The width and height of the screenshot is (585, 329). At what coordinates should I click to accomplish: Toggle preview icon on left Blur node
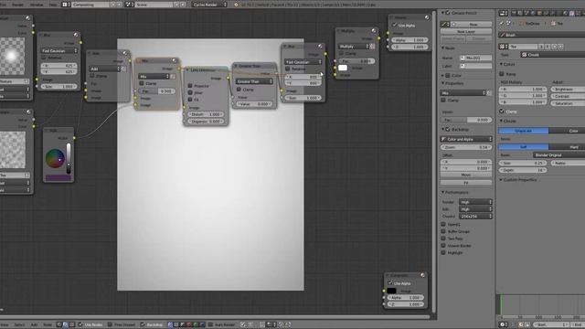(x=76, y=35)
